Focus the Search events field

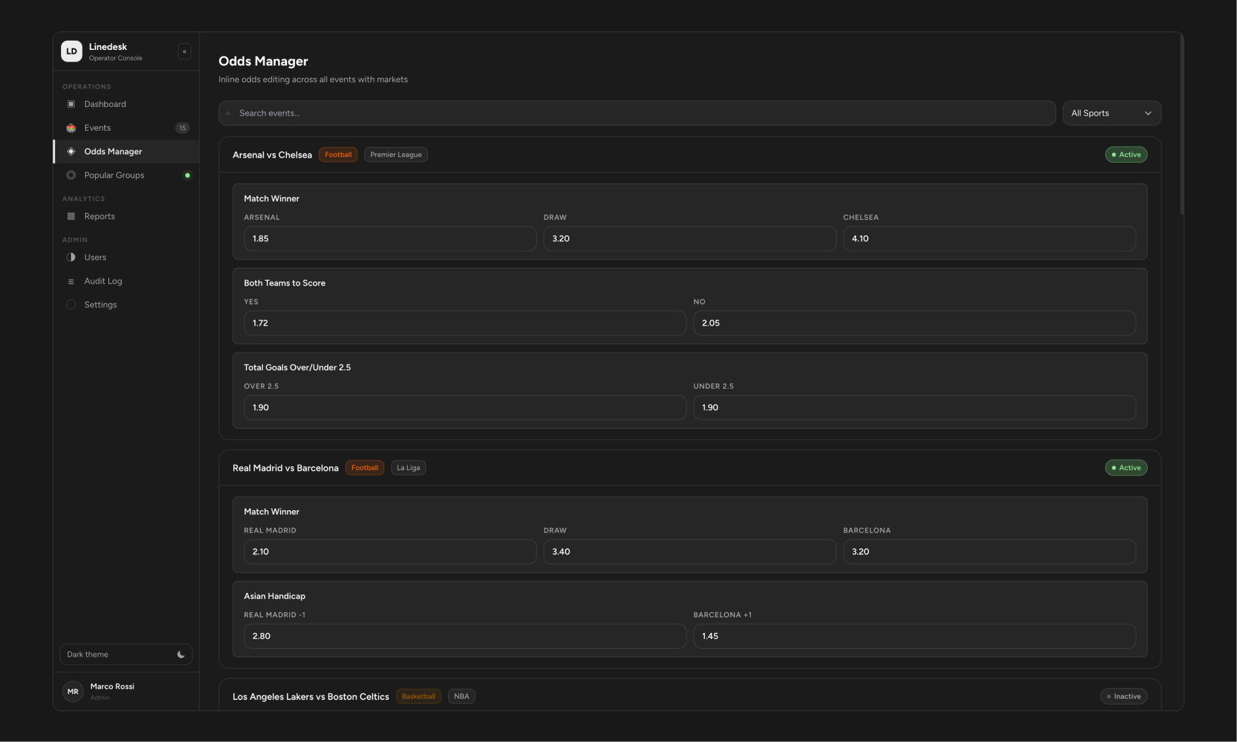[637, 113]
